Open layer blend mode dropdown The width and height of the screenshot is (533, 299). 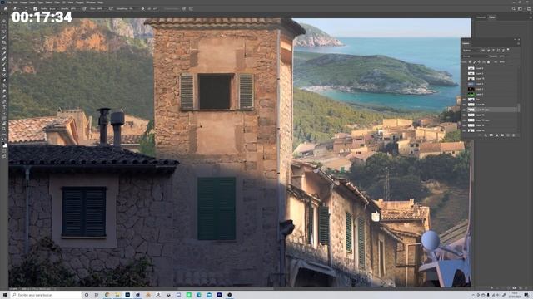pyautogui.click(x=476, y=56)
